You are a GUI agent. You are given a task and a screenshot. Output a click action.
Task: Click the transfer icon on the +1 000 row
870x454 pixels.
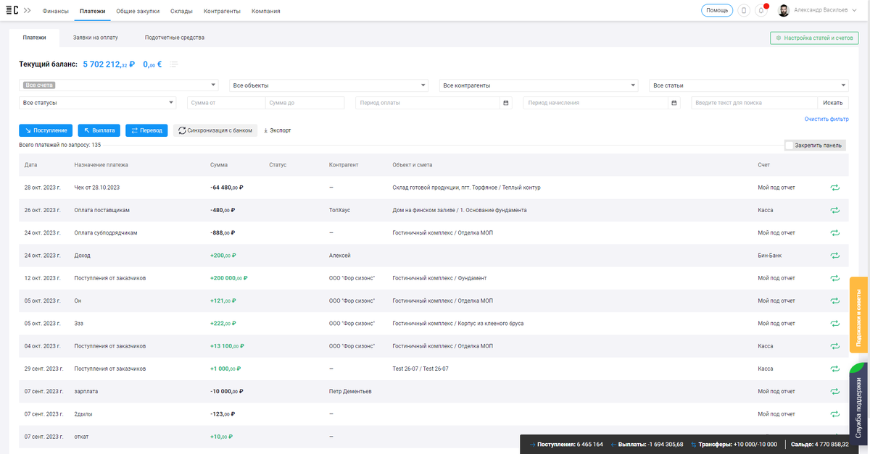835,369
